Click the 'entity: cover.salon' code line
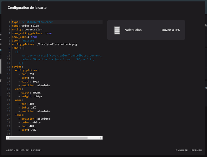Screen dimensions: 207x157 point(27,30)
